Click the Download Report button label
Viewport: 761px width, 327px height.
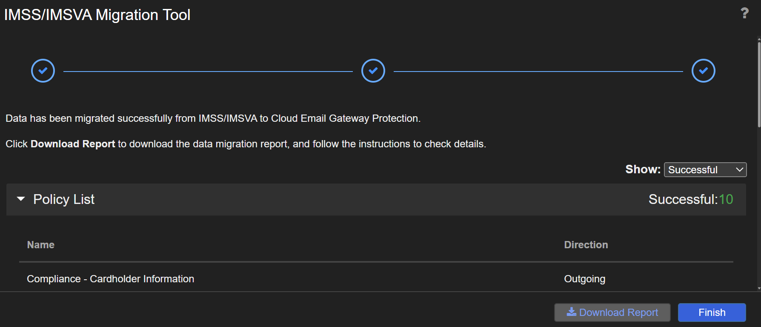(x=618, y=313)
